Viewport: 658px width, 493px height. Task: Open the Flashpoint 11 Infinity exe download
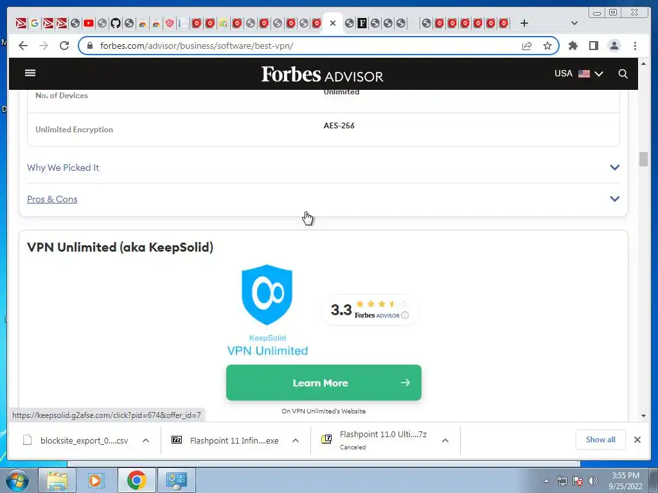coord(226,440)
